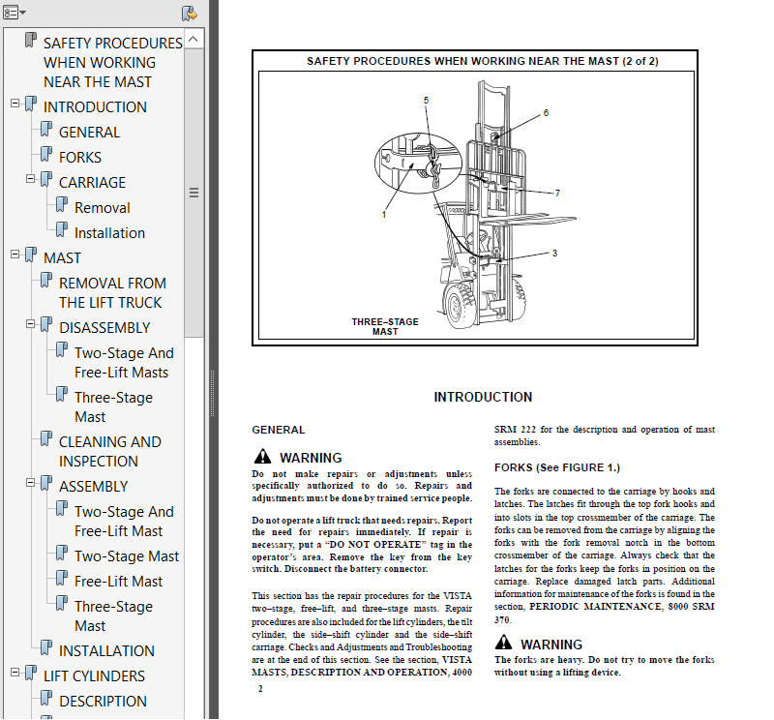This screenshot has width=774, height=720.
Task: Click bookmark icon beside Three-Stage Mast under DISASSEMBLY
Action: point(62,394)
